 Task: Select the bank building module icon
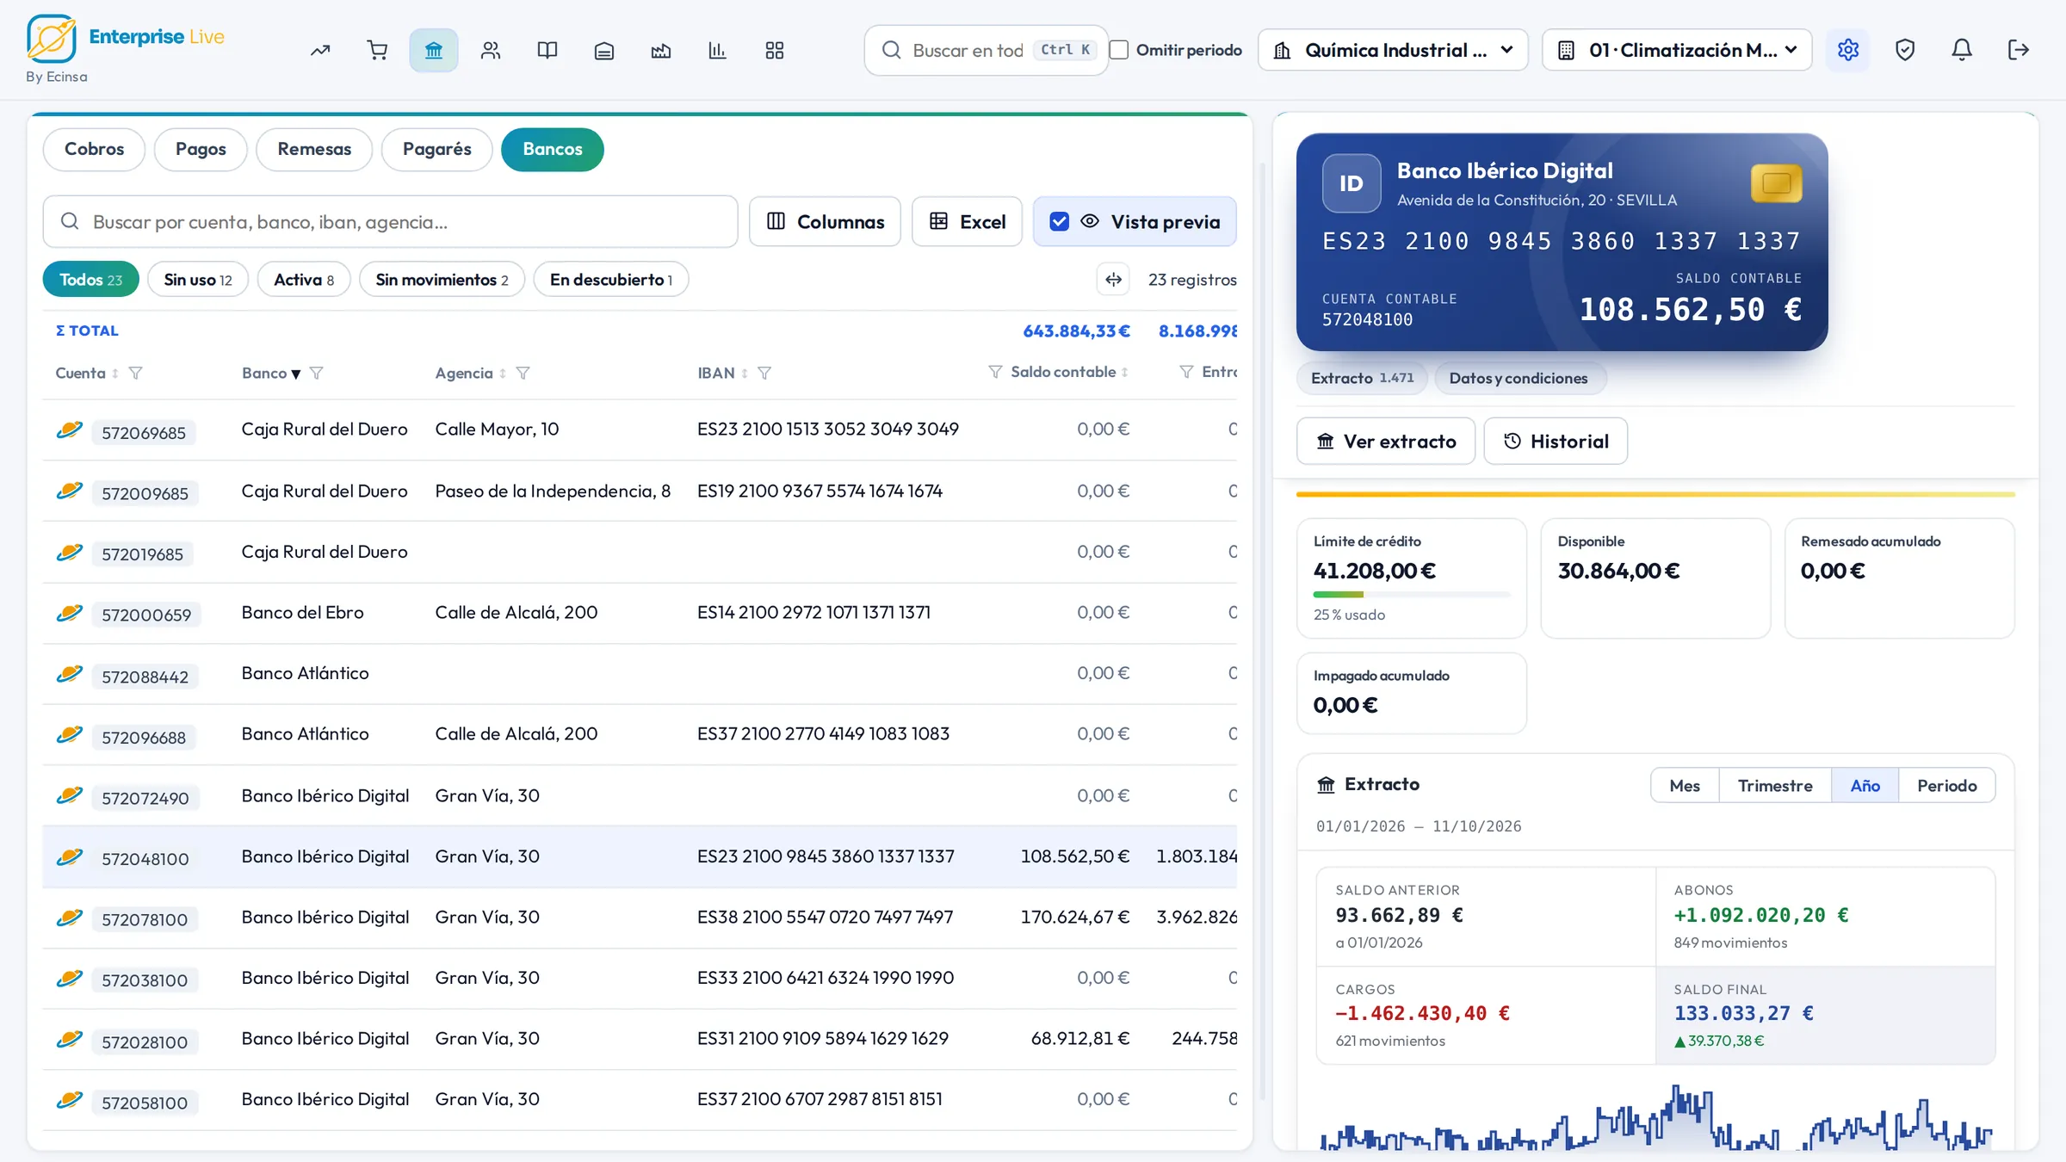tap(434, 51)
